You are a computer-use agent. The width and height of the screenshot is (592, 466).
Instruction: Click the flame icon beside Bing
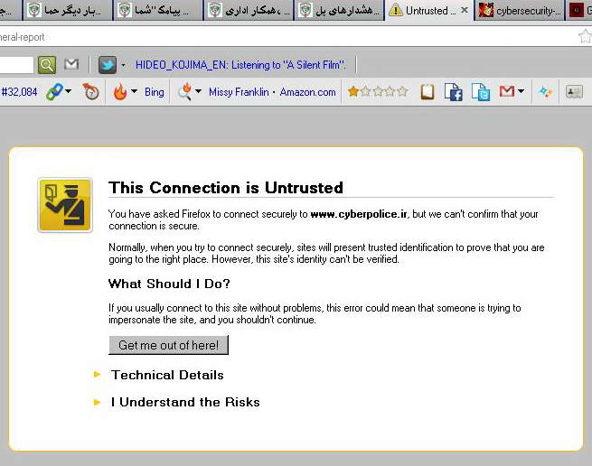click(120, 92)
